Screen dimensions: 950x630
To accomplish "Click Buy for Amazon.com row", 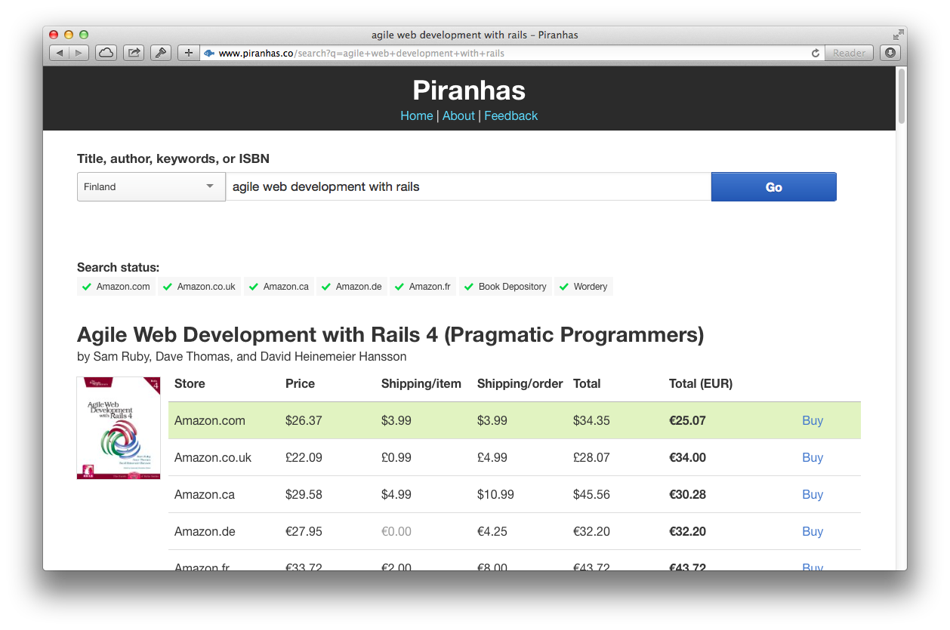I will click(x=813, y=420).
